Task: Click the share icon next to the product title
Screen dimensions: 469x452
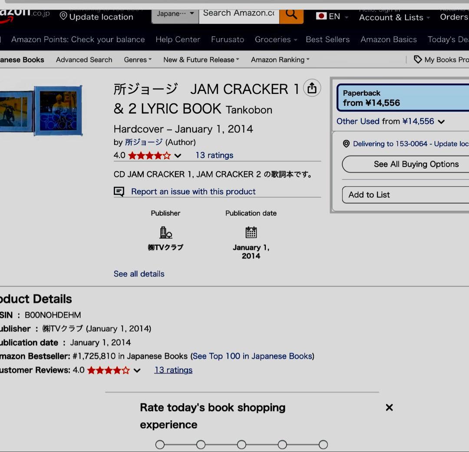Action: coord(312,88)
